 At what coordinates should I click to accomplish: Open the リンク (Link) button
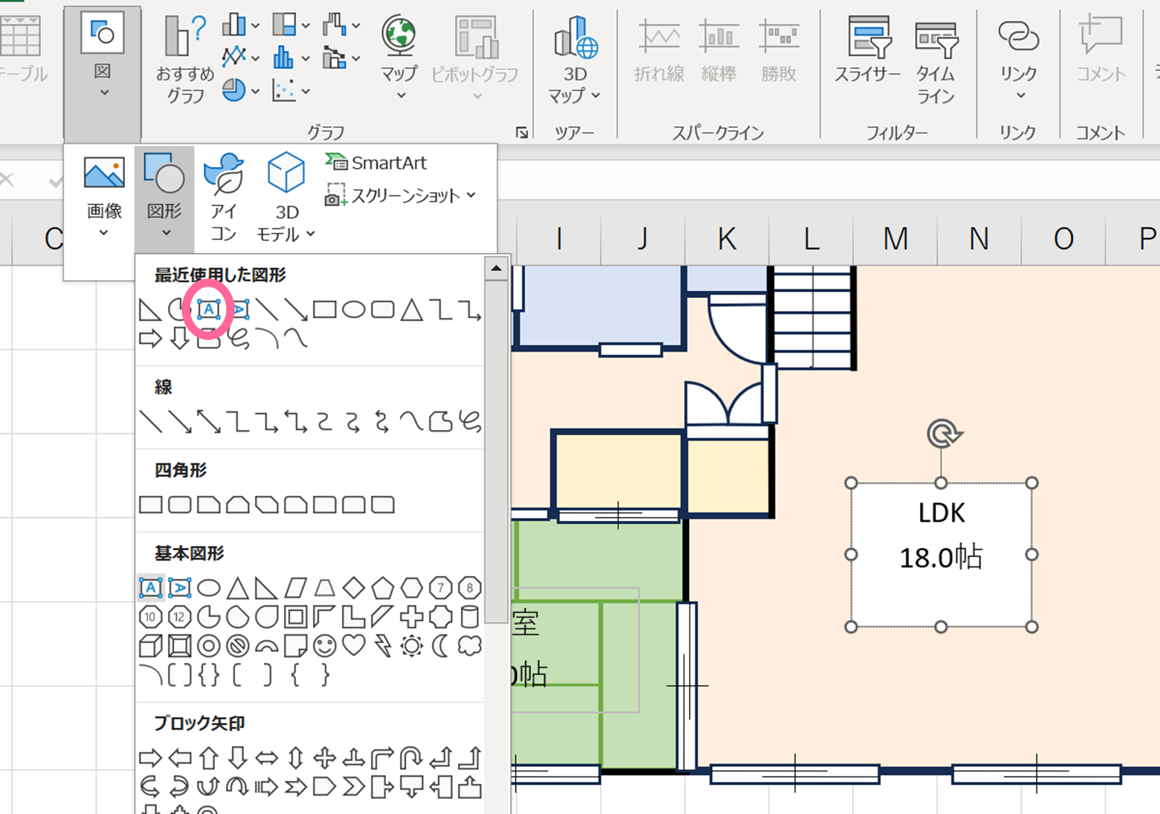point(1019,58)
